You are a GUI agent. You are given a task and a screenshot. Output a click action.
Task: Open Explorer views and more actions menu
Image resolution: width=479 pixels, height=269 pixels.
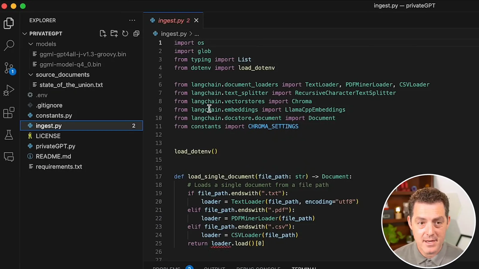pyautogui.click(x=132, y=20)
